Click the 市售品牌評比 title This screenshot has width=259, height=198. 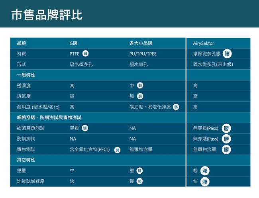47,15
